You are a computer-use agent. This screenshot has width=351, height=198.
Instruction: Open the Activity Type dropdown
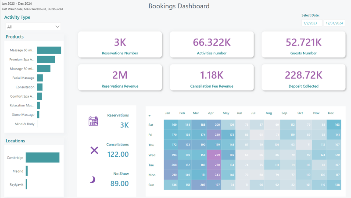tap(33, 27)
